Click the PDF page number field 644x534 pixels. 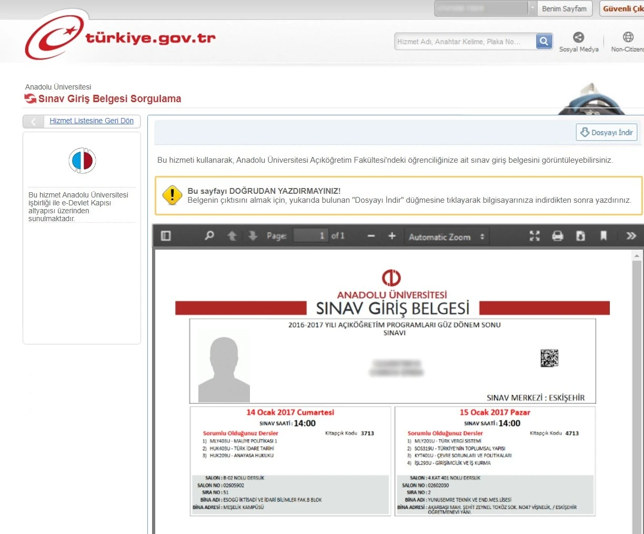pyautogui.click(x=310, y=236)
